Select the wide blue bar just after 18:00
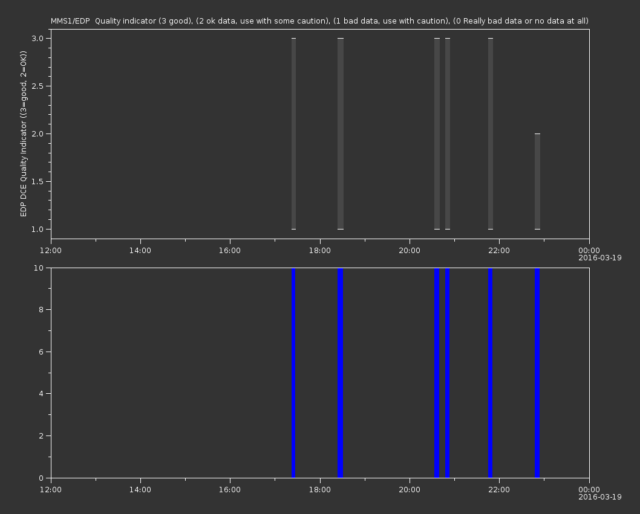640x514 pixels. 341,373
